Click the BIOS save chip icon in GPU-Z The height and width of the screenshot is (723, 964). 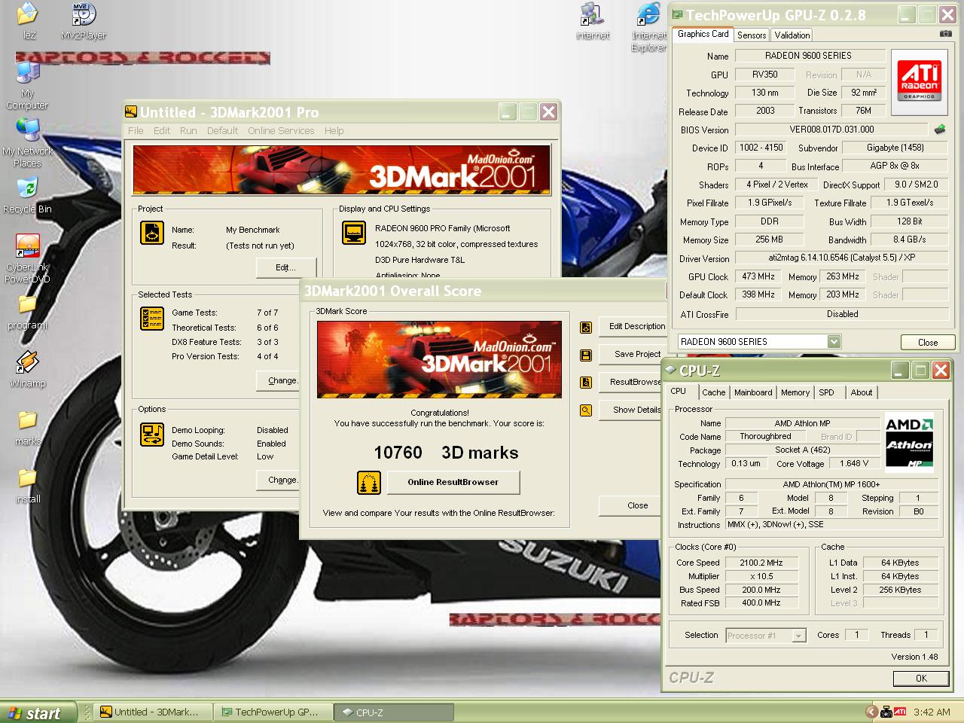click(940, 130)
